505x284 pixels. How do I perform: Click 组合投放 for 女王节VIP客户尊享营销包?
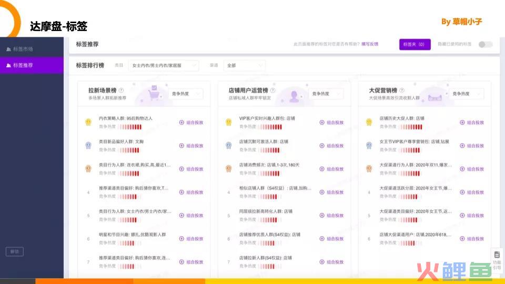click(x=472, y=146)
